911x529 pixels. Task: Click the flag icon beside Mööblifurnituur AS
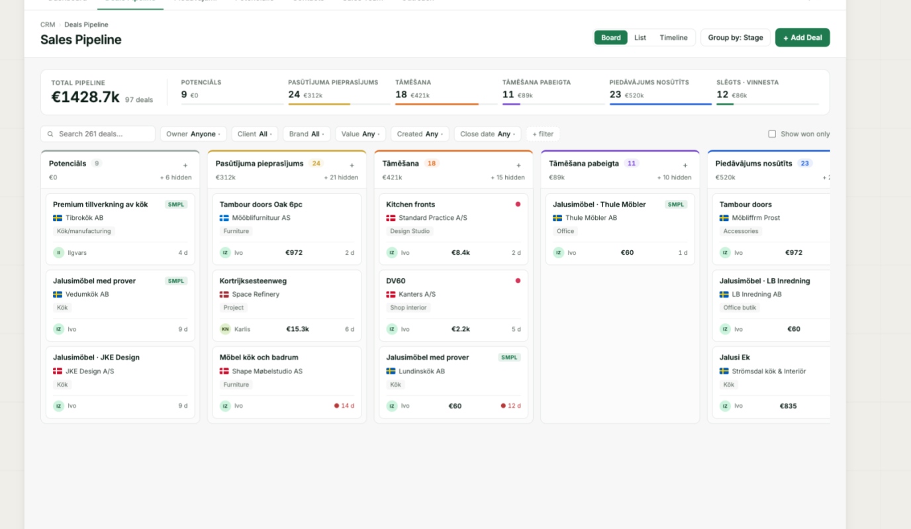pyautogui.click(x=224, y=218)
